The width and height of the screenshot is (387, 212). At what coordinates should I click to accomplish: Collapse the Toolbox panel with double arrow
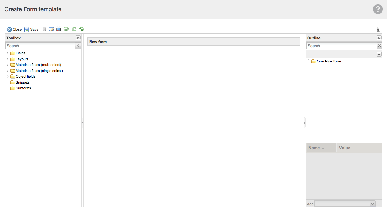(x=78, y=38)
